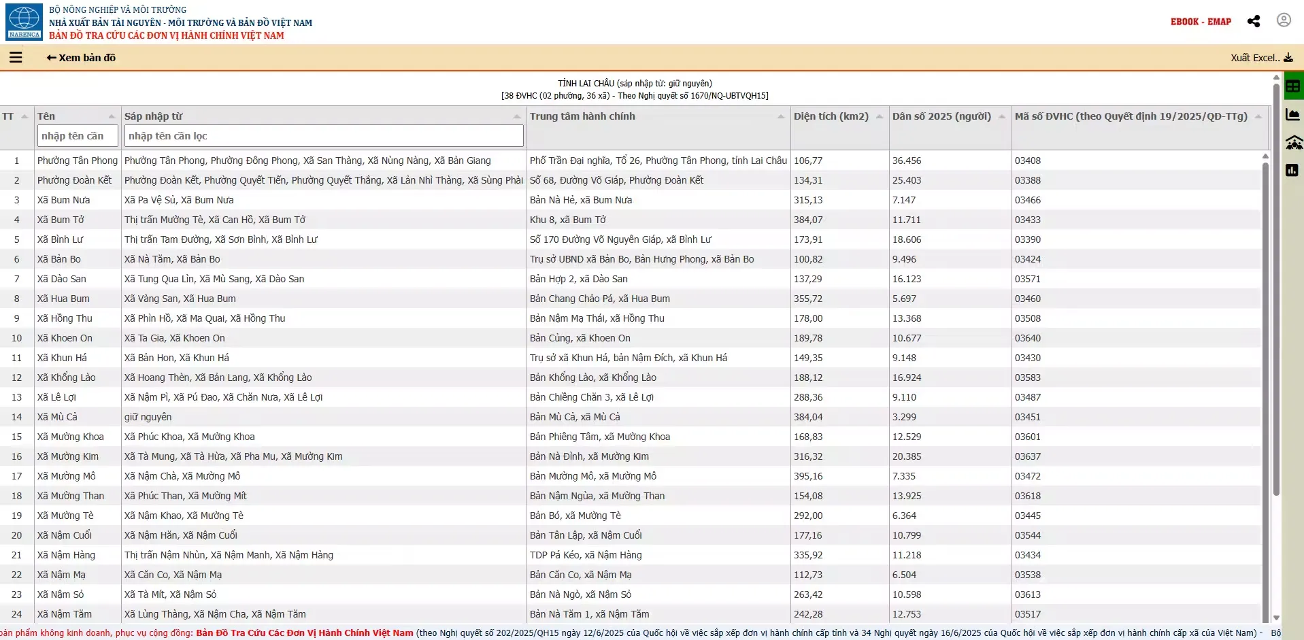Sort the Diện tích (km2) column
Image resolution: width=1304 pixels, height=640 pixels.
pyautogui.click(x=880, y=116)
